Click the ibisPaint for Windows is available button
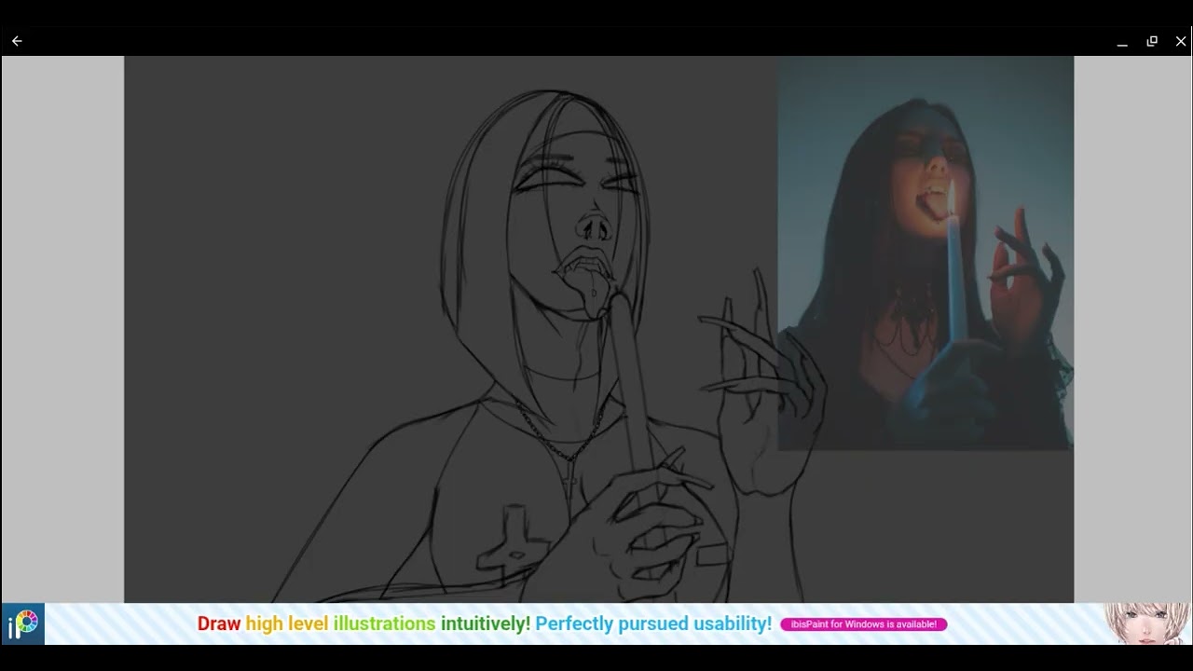 point(864,624)
